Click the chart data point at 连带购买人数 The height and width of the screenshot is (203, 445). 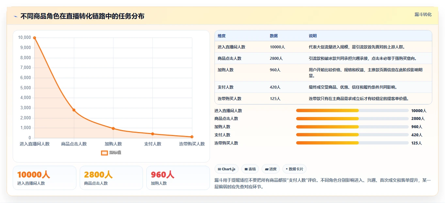point(192,137)
